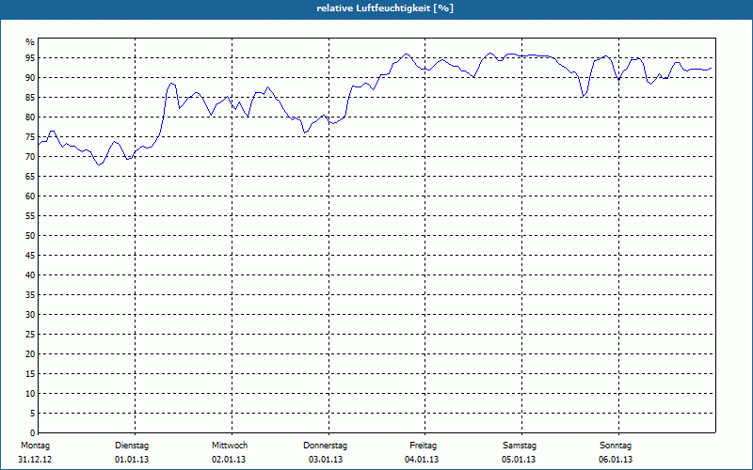Select the 'Samstag' day label
This screenshot has height=470, width=753.
(x=520, y=446)
